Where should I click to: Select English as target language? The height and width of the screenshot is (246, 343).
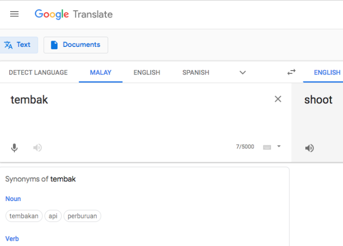tap(327, 72)
